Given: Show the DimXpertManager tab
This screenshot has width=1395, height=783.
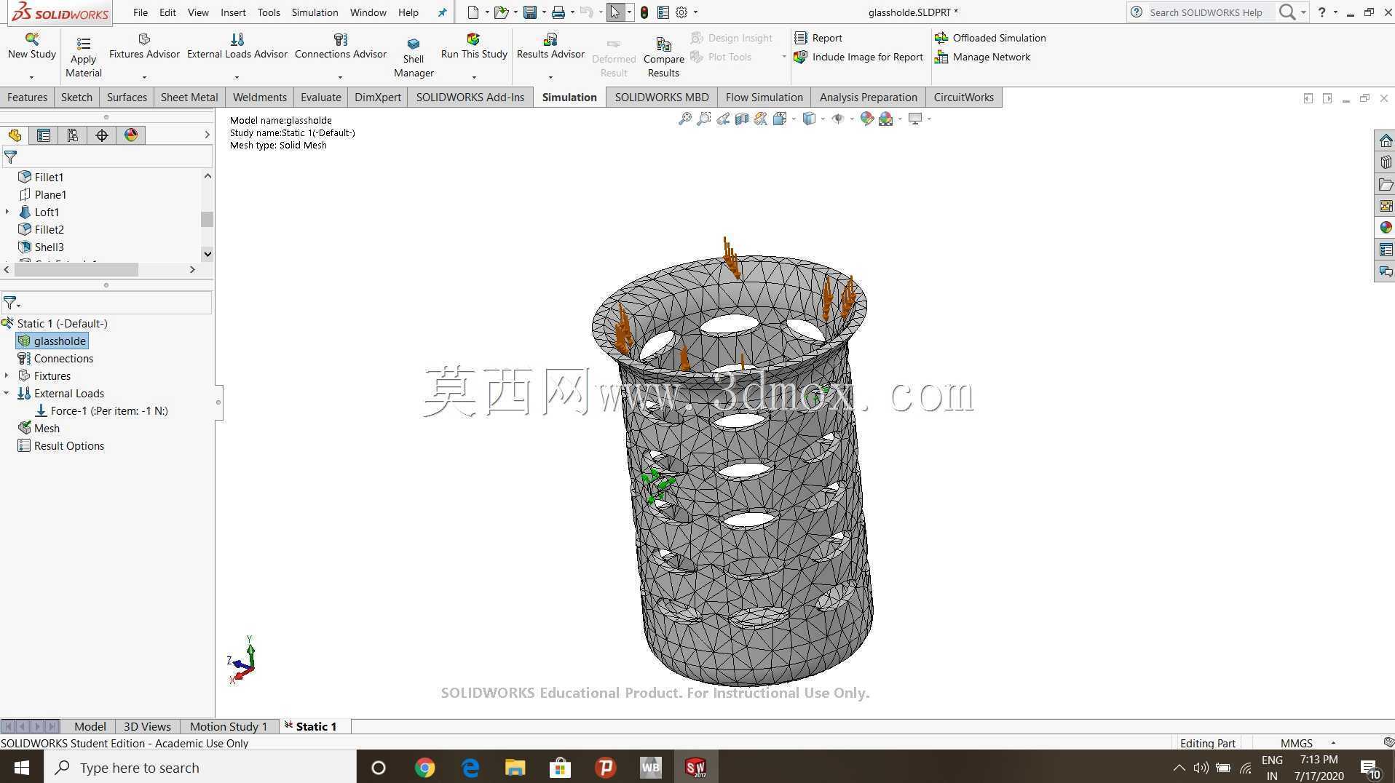Looking at the screenshot, I should click(102, 135).
